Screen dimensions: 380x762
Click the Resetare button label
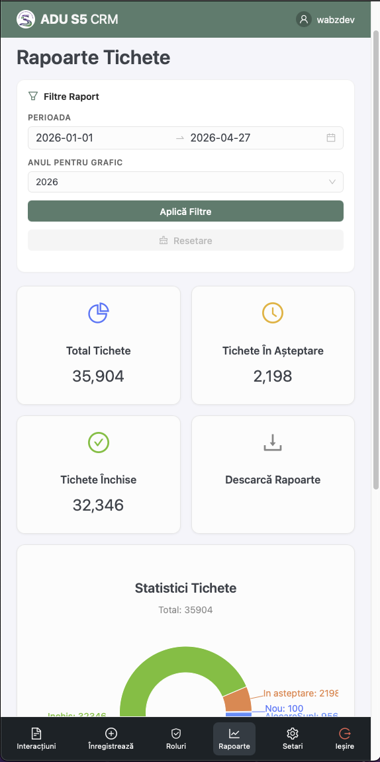click(x=193, y=241)
